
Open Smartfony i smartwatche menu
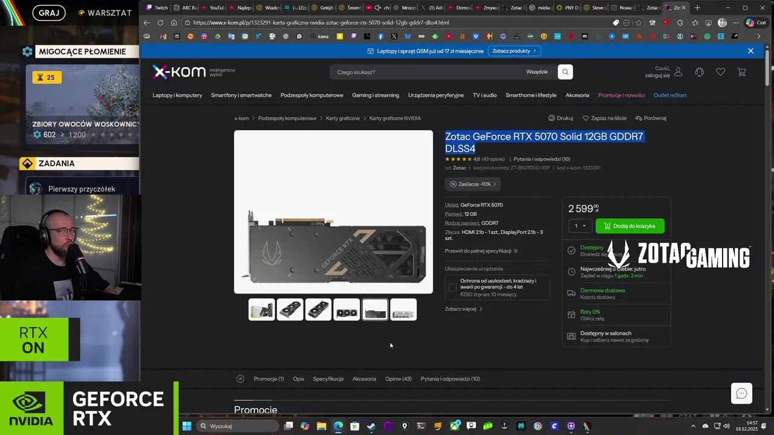(241, 95)
